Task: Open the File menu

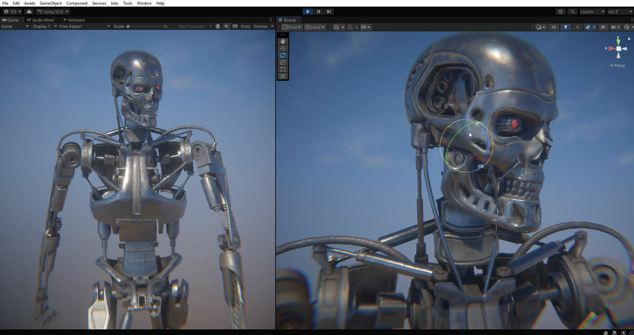Action: pos(5,3)
